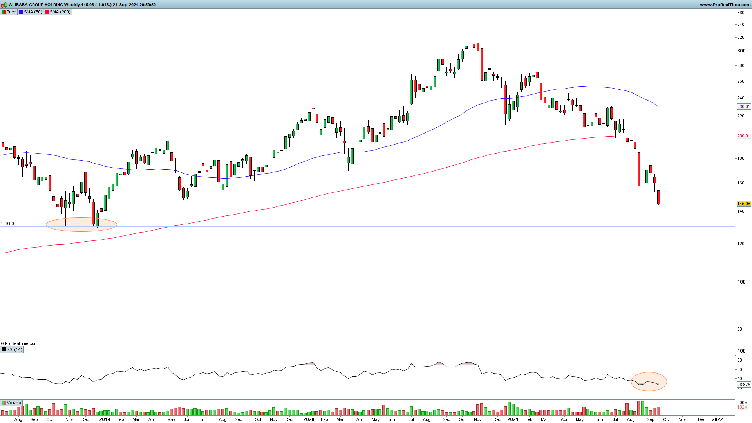Select the orange ellipse on price lows

point(81,225)
